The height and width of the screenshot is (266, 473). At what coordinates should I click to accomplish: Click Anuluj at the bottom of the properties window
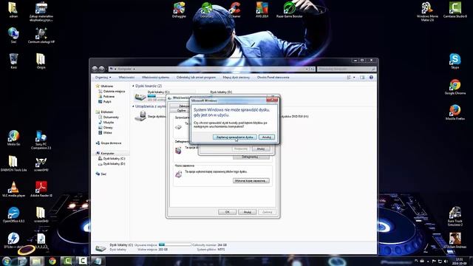(248, 212)
